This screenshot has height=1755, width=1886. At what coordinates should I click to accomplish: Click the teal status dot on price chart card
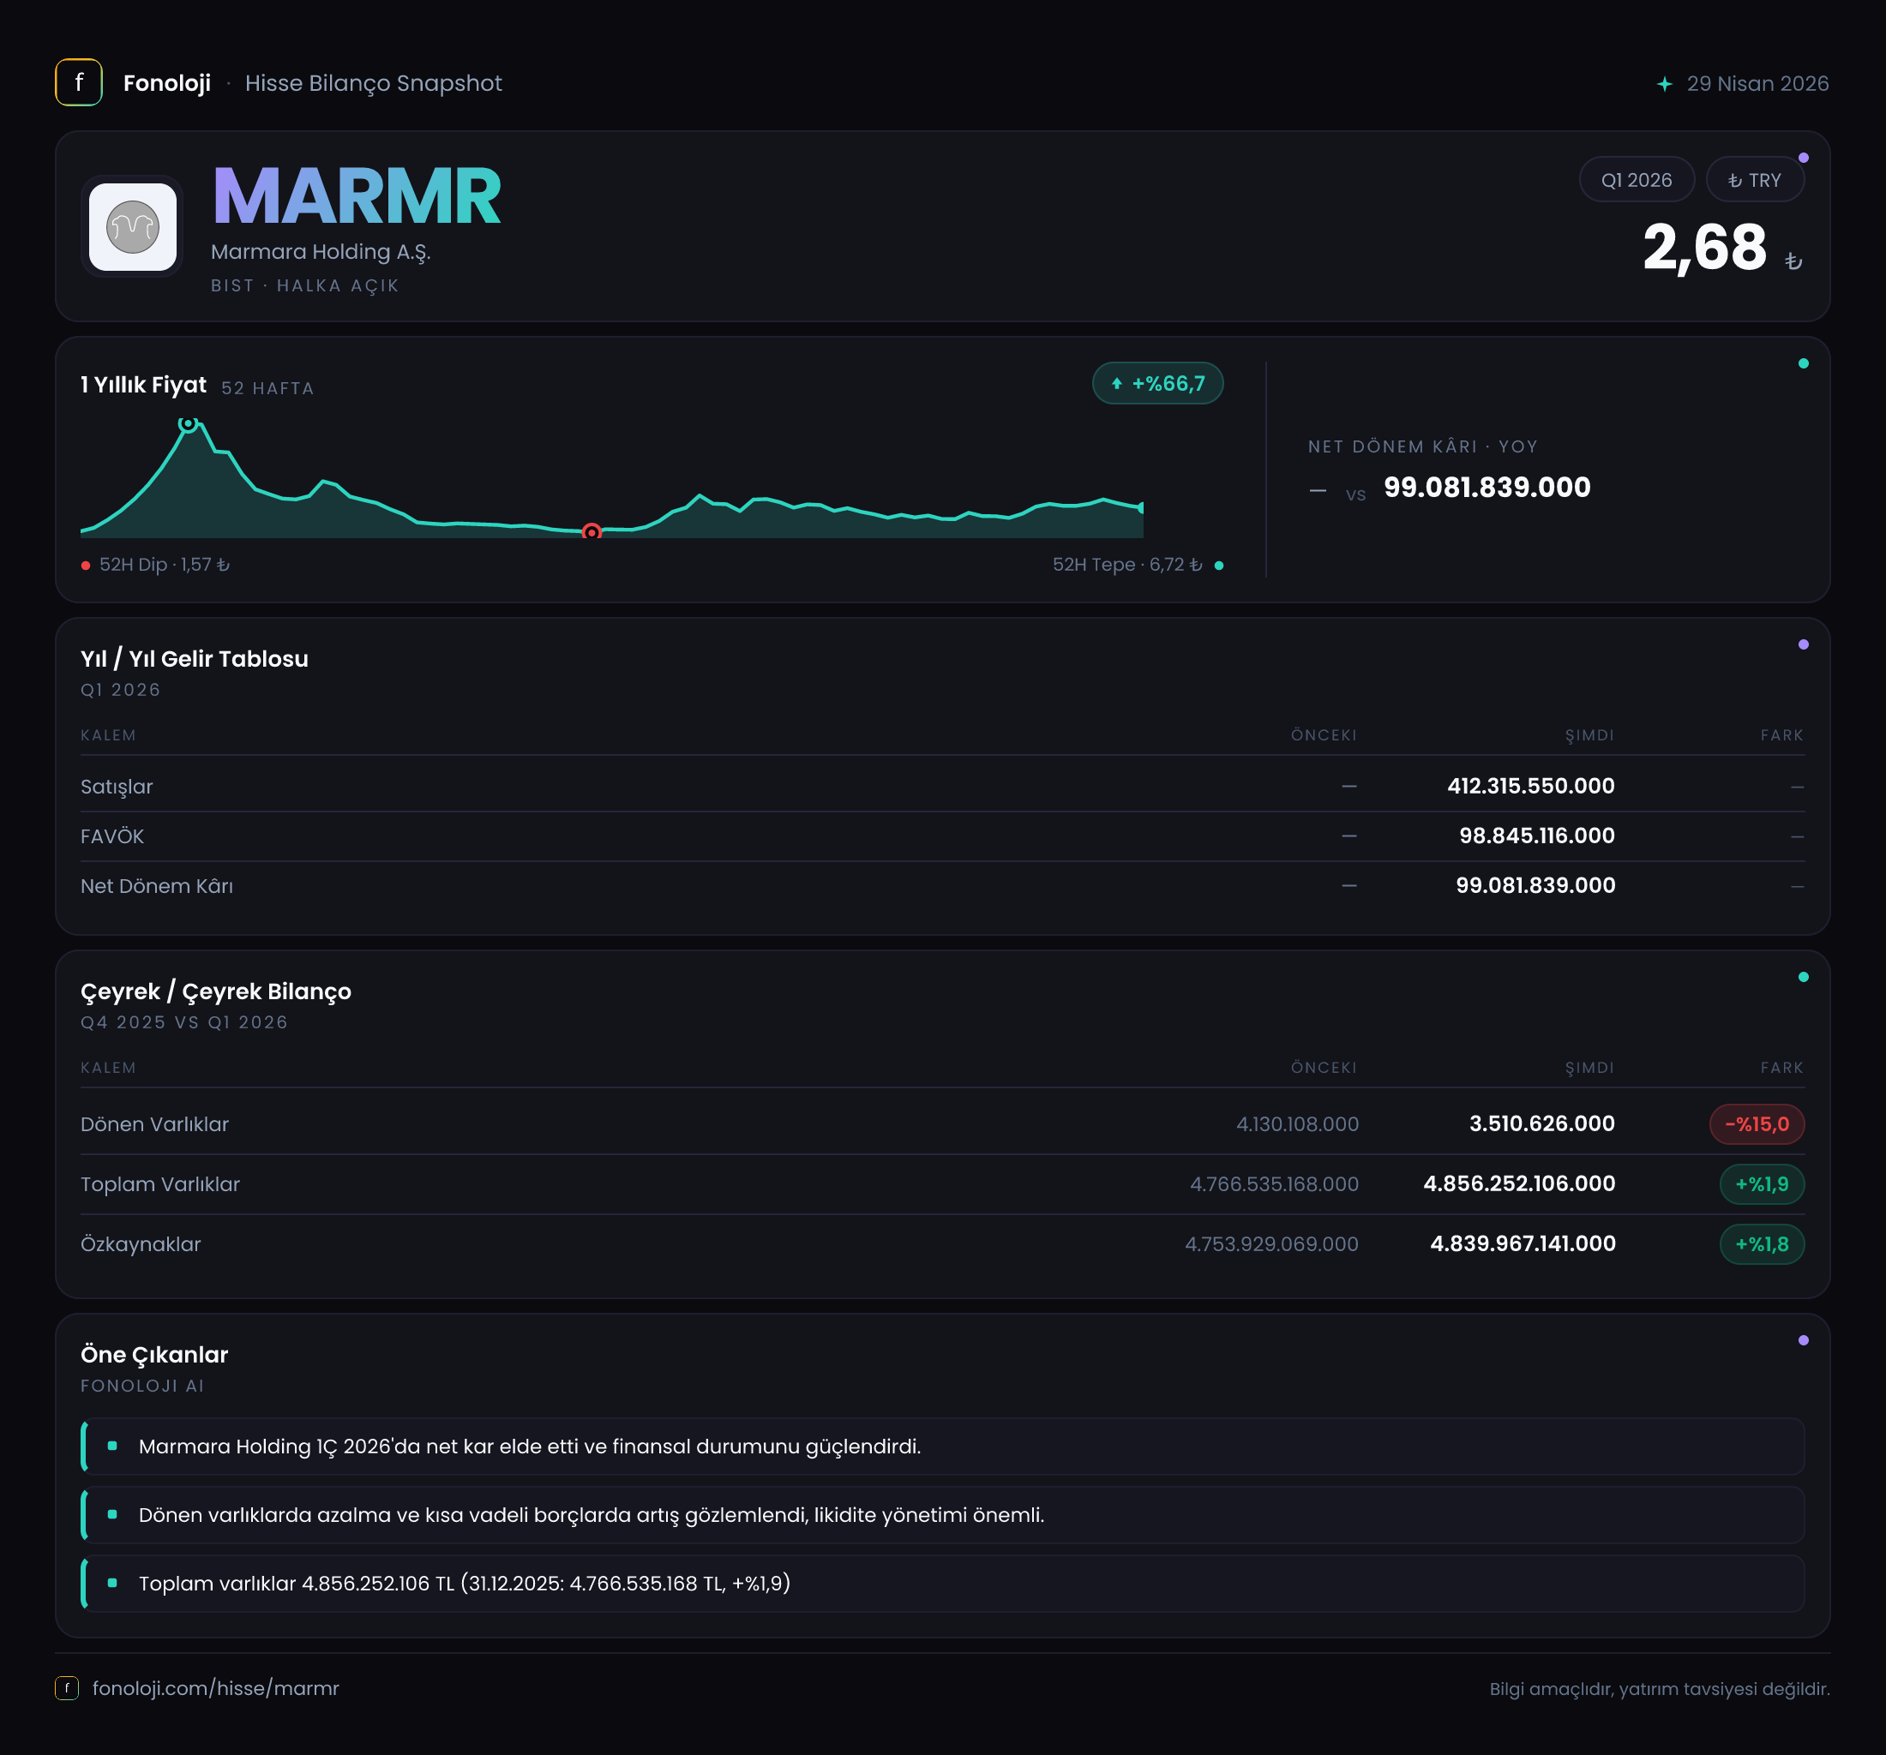pyautogui.click(x=1804, y=364)
